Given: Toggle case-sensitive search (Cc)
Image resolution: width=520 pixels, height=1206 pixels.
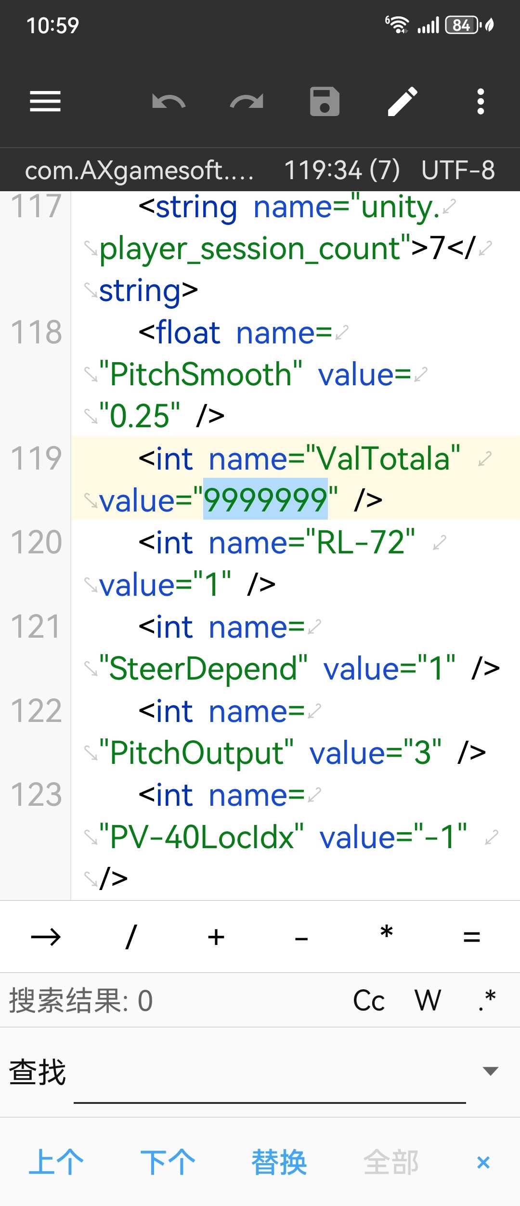Looking at the screenshot, I should tap(369, 1000).
